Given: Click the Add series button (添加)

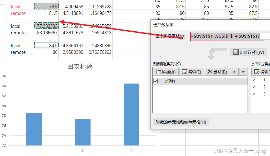Looking at the screenshot, I should click(x=166, y=72).
